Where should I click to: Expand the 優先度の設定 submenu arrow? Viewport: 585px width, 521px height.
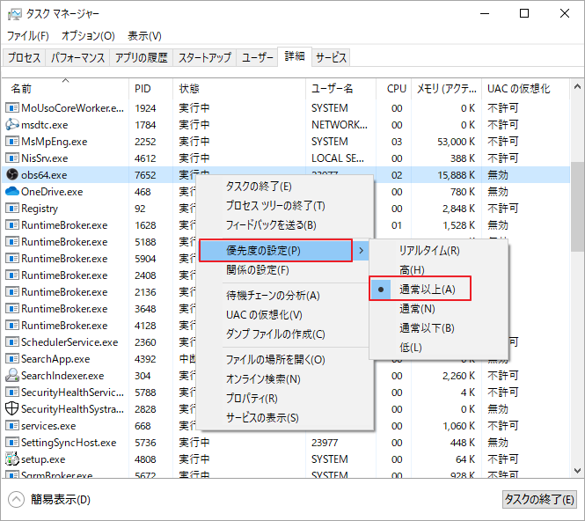click(x=361, y=251)
